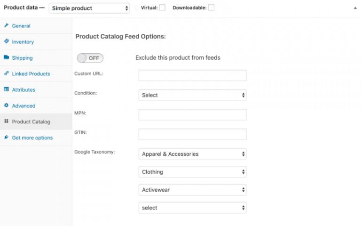Open the Shipping tab
The width and height of the screenshot is (361, 226).
tap(22, 58)
